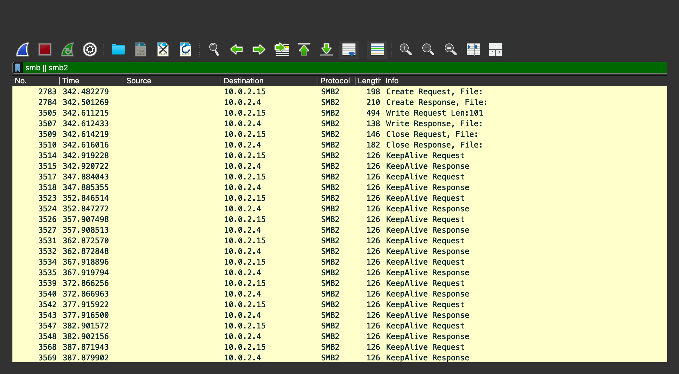Screen dimensions: 679x374
Task: Stop the running capture with red square
Action: [45, 49]
